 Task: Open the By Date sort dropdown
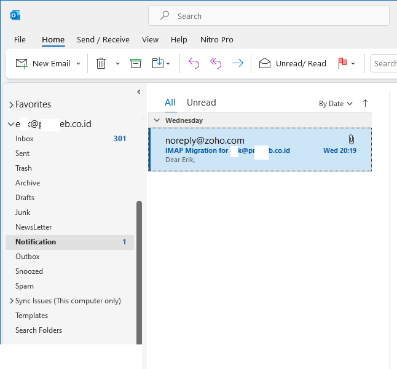coord(336,104)
